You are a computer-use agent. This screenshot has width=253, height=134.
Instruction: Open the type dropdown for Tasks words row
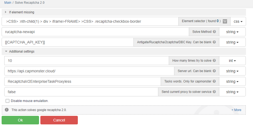pos(232,82)
